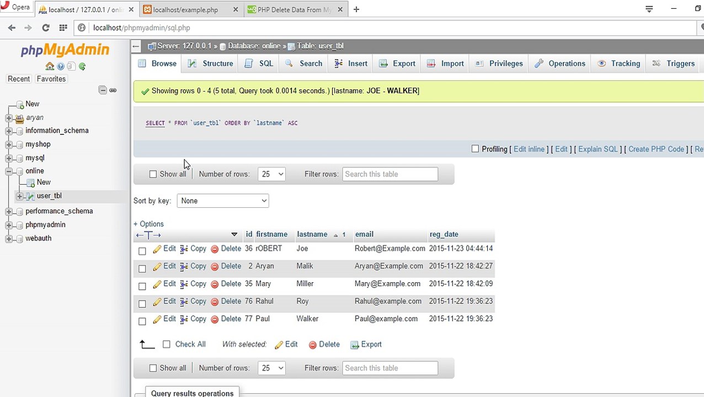Expand the myshop database node

(x=9, y=144)
